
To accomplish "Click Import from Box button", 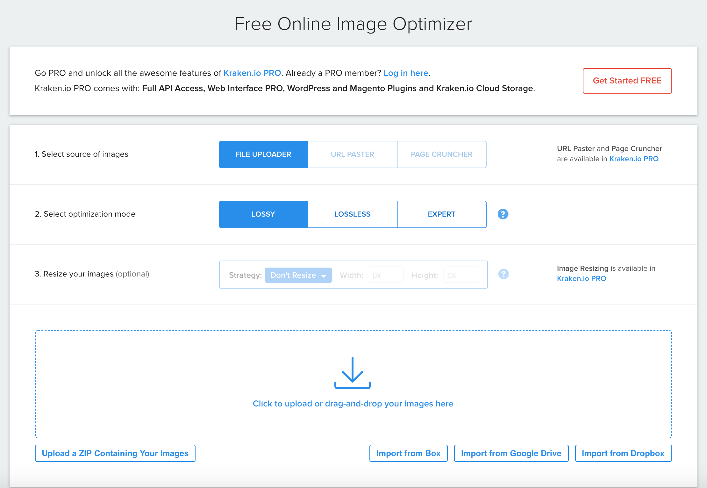I will pyautogui.click(x=408, y=453).
